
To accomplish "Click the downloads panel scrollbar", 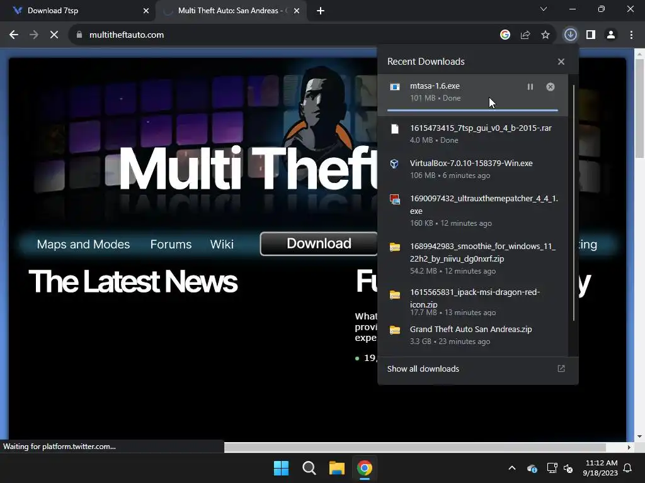I will click(x=573, y=203).
